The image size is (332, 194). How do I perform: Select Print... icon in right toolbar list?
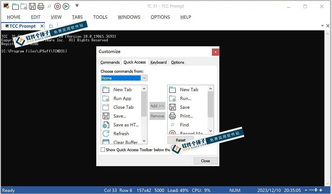coord(172,116)
